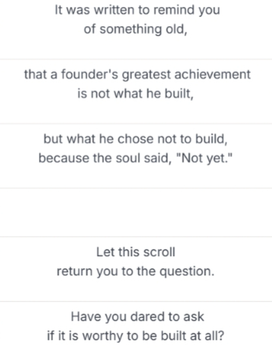The height and width of the screenshot is (352, 272).
Task: Click "return you to the question." line
Action: click(x=135, y=272)
